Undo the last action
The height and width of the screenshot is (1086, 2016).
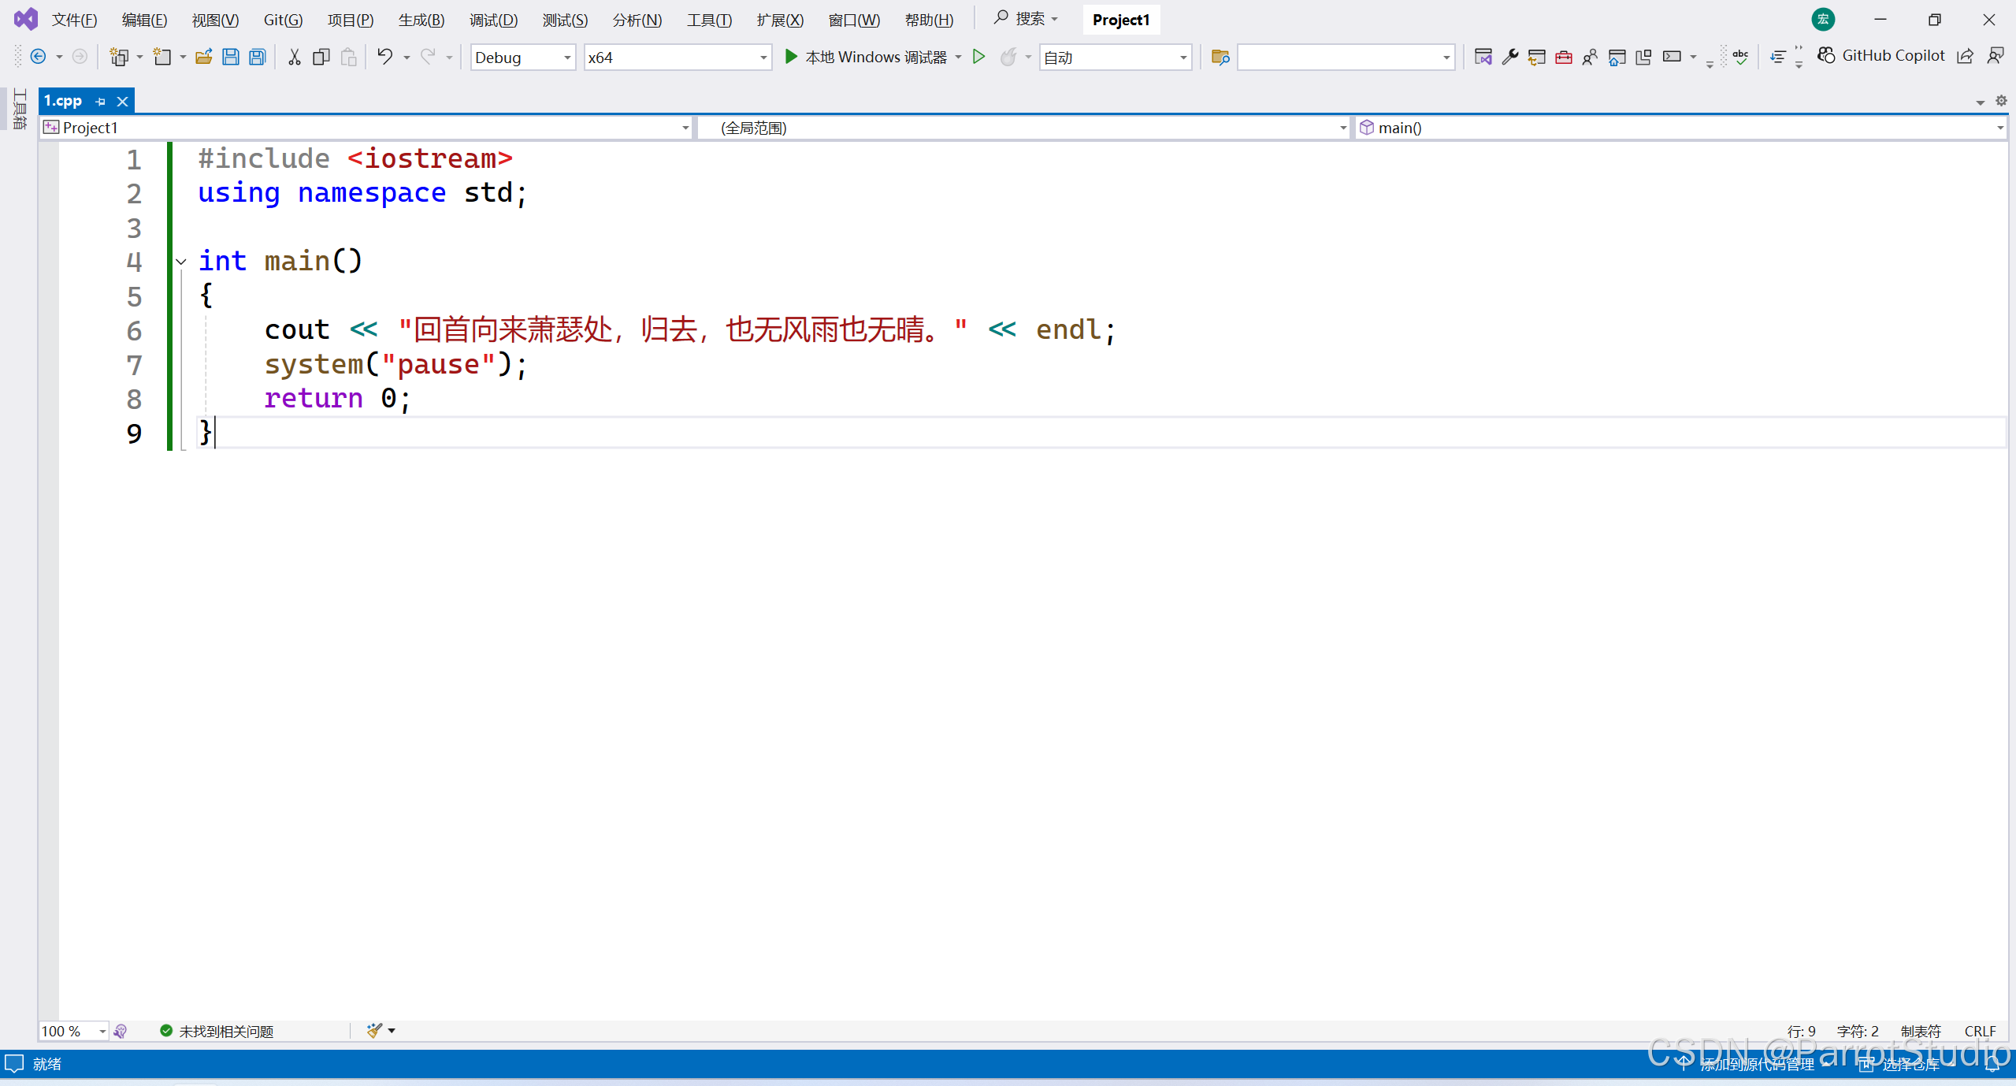click(384, 57)
